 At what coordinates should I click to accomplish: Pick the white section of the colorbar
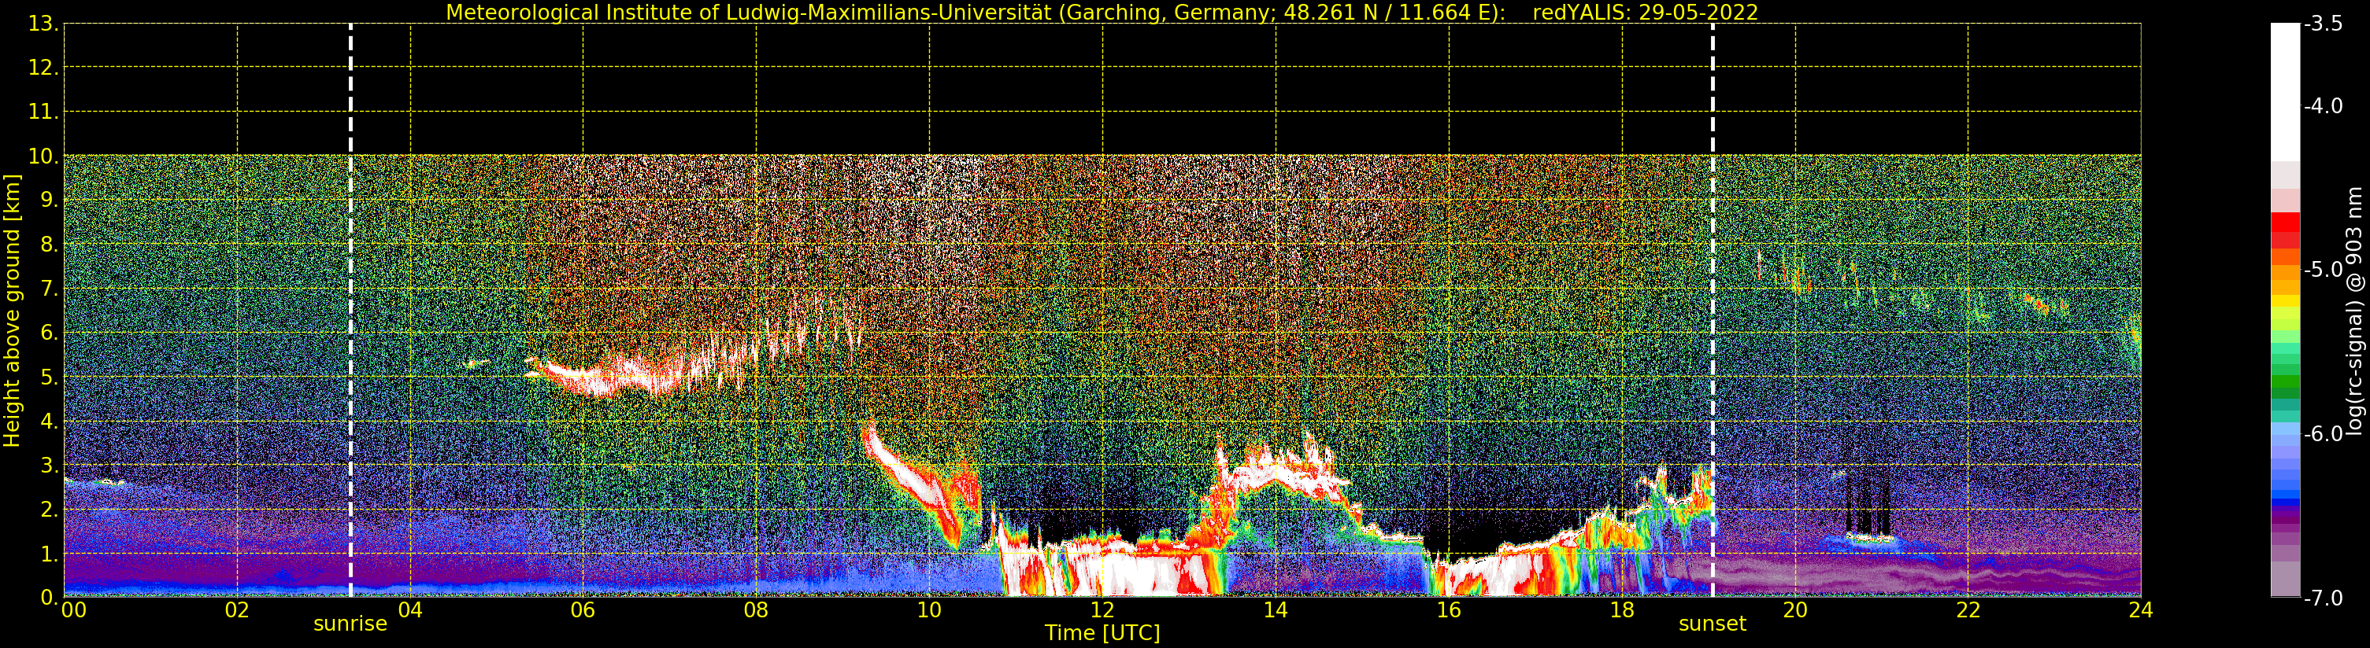pyautogui.click(x=2285, y=92)
